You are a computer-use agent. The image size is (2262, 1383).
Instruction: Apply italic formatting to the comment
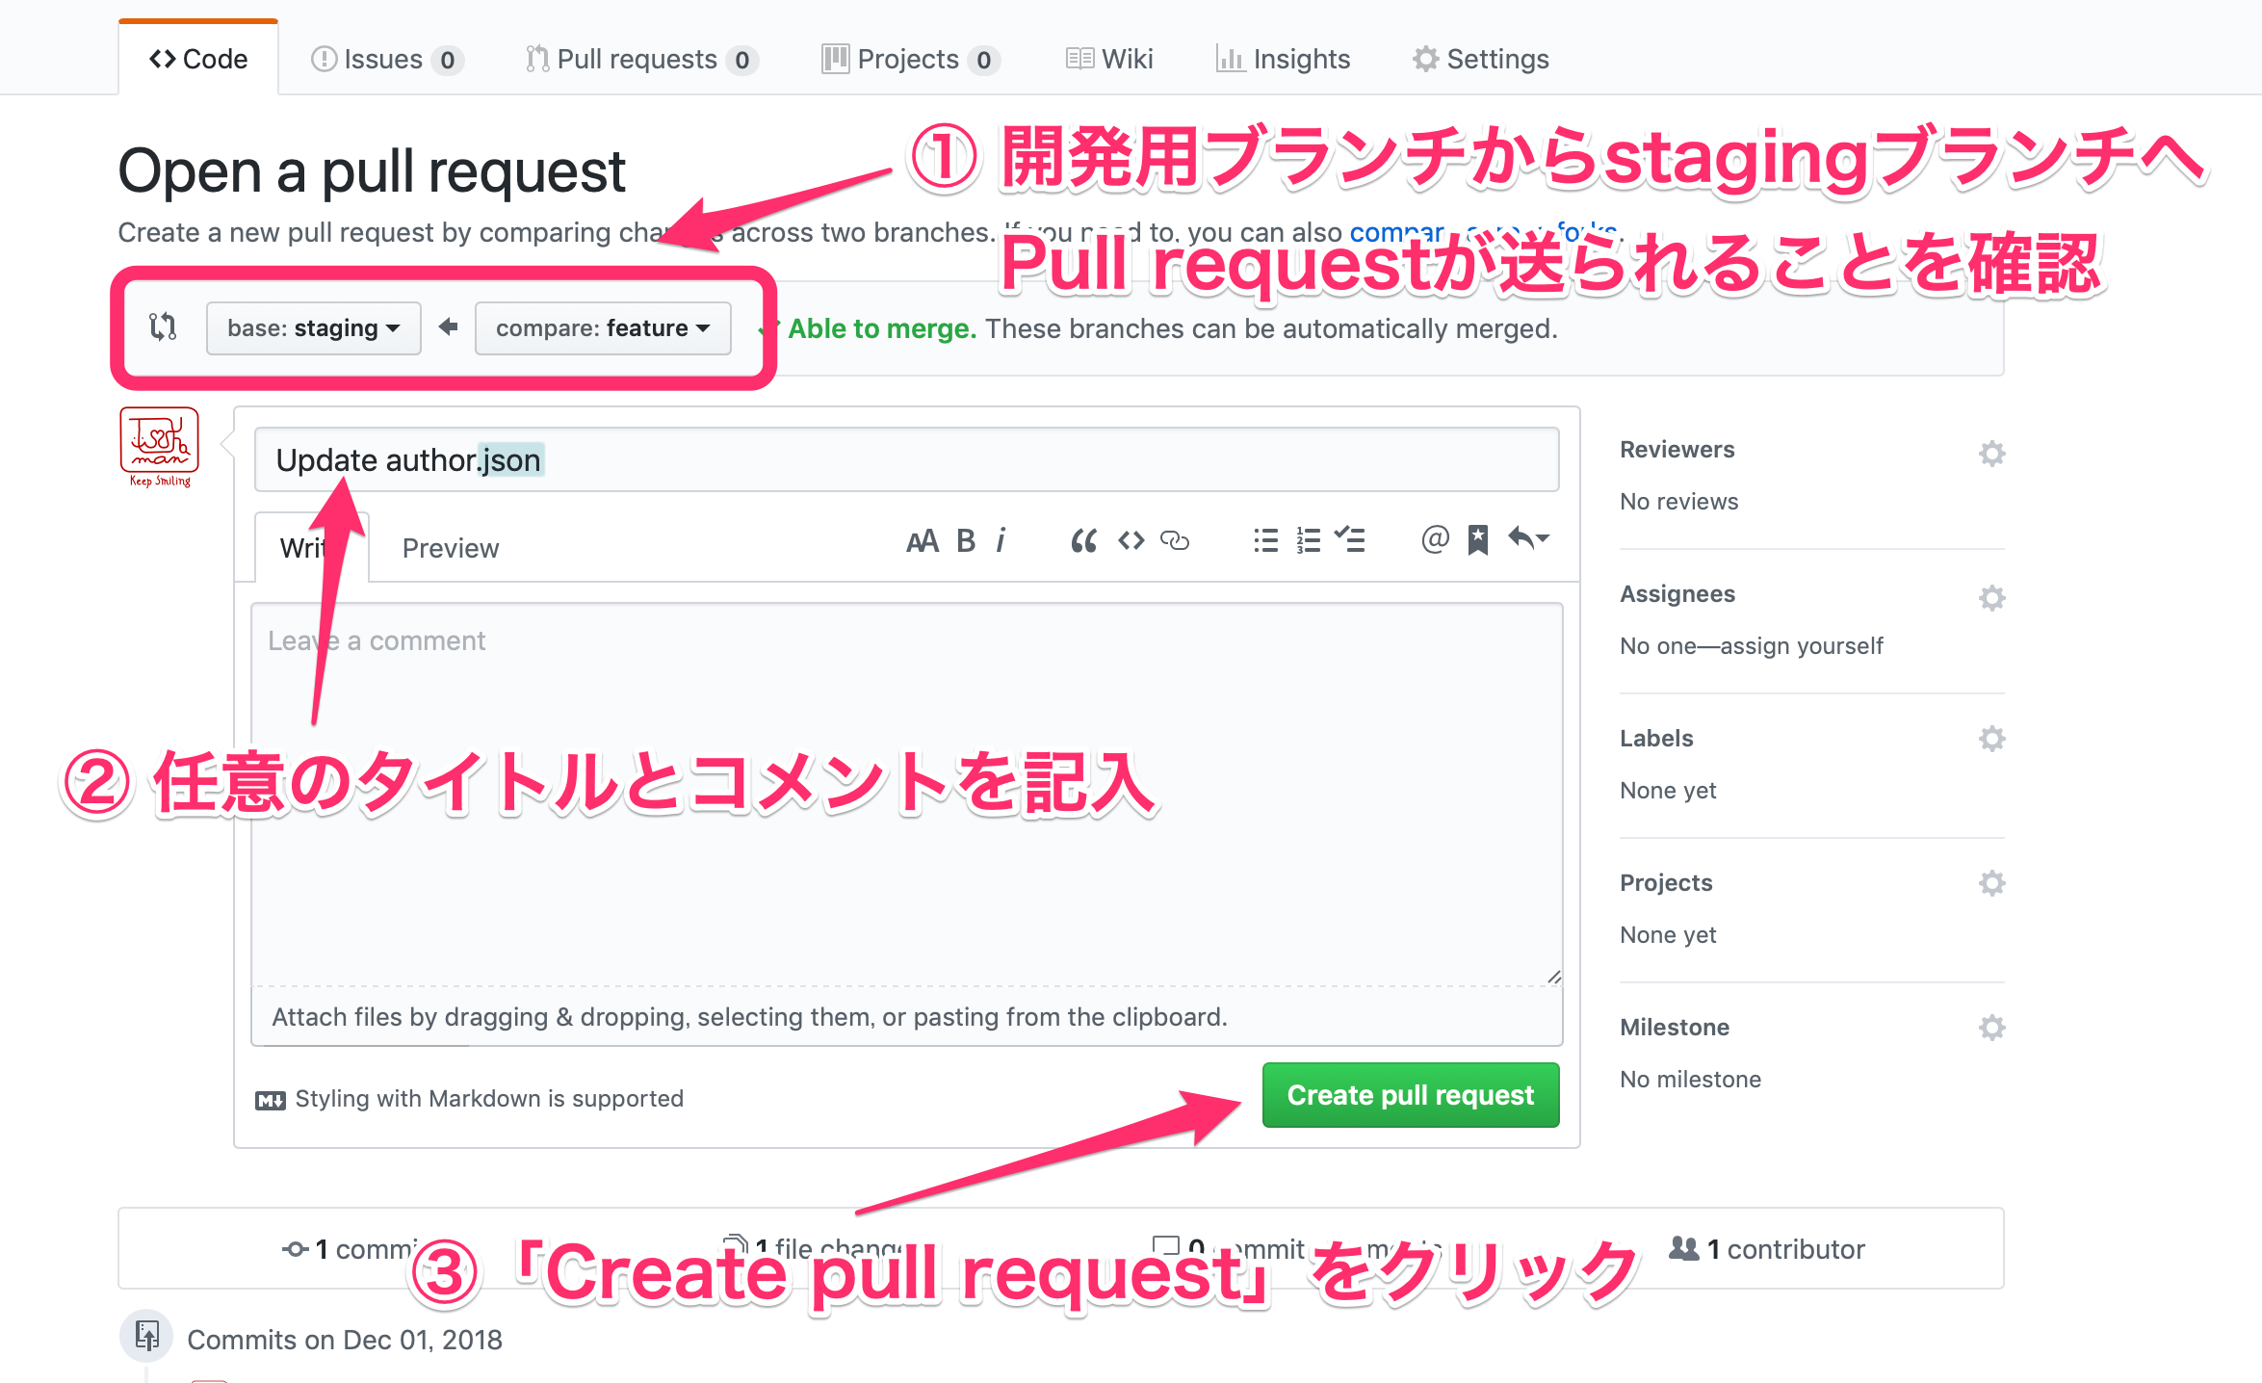[x=1002, y=540]
